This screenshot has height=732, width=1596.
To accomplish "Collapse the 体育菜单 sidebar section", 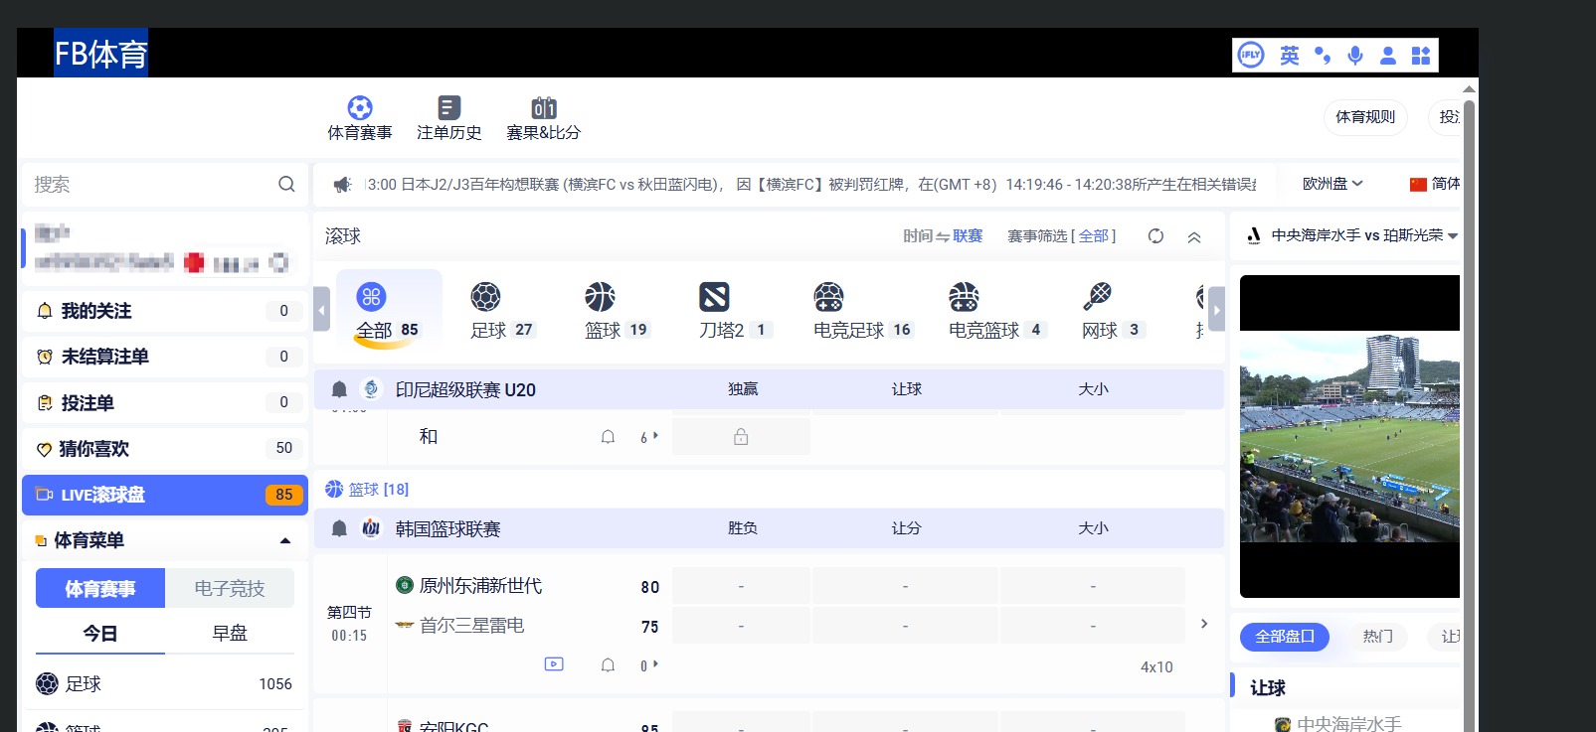I will [x=285, y=540].
